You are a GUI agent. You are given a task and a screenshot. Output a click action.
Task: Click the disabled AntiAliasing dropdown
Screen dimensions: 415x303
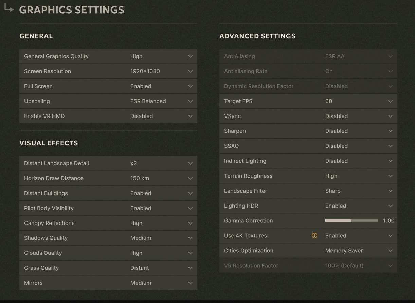coord(308,56)
